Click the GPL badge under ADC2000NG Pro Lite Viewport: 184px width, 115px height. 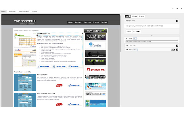click(60, 104)
